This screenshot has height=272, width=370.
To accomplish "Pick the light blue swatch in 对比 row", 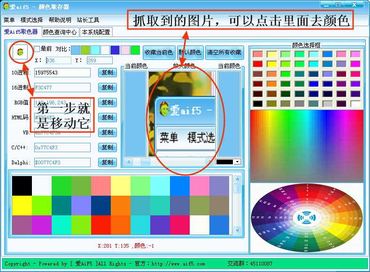I will (76, 50).
